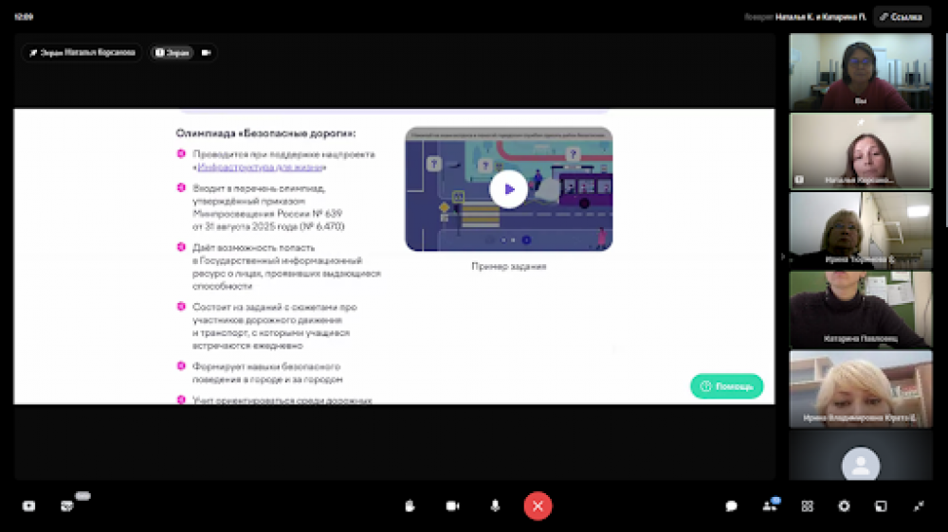This screenshot has width=948, height=532.
Task: Select the pinned 'Экран Наталья Корсакова' label
Action: tap(82, 53)
